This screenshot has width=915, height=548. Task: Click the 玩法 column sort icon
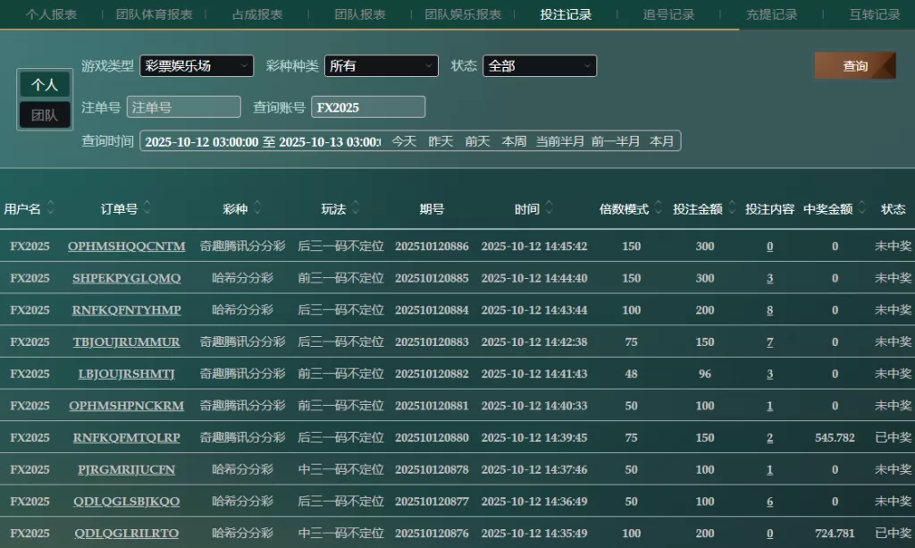356,208
